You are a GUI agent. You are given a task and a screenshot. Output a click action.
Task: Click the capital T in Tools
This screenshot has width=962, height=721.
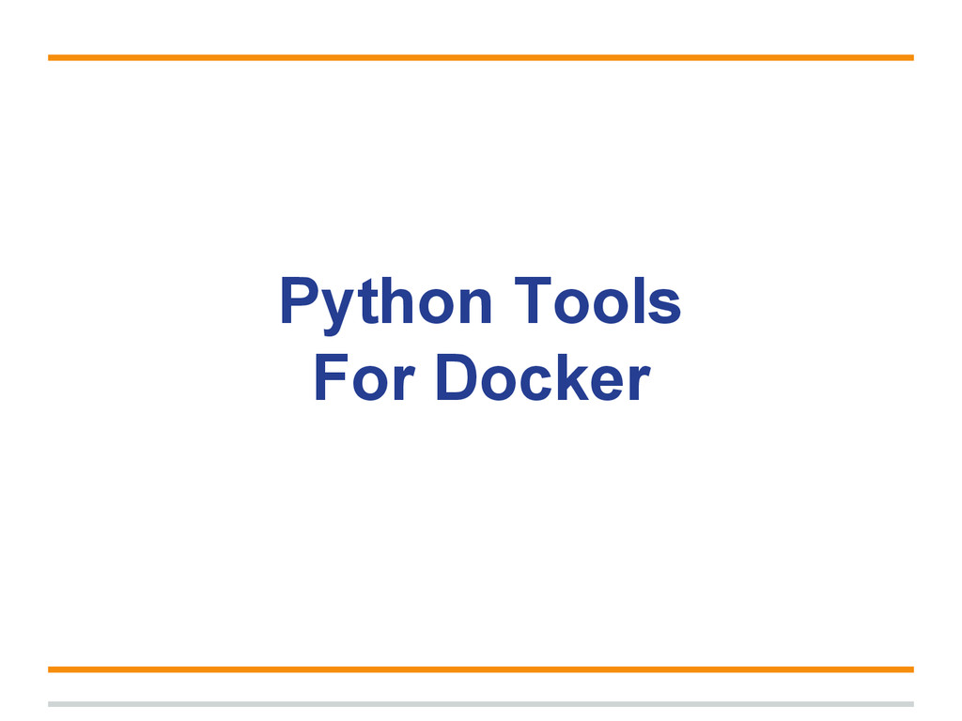tap(533, 299)
